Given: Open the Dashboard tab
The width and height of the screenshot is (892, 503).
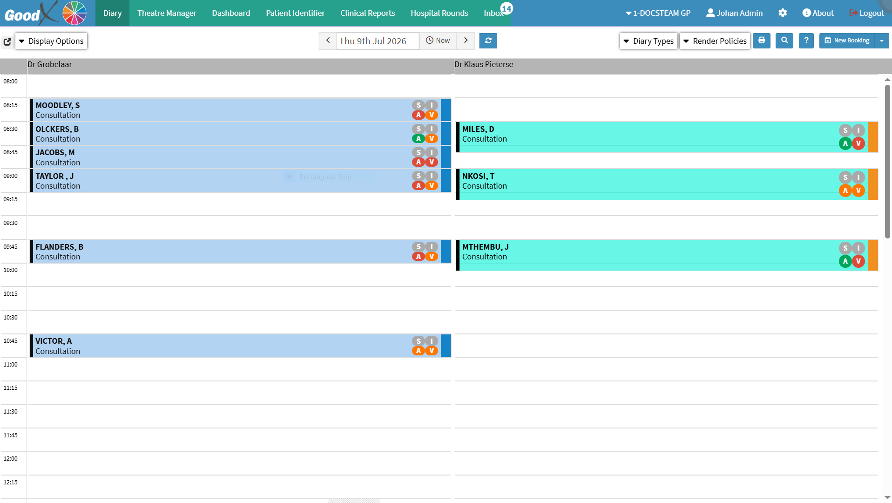Looking at the screenshot, I should (x=231, y=13).
